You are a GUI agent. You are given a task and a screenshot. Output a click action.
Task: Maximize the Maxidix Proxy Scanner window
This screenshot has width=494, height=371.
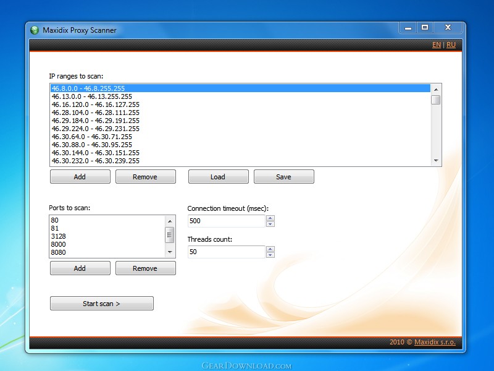pos(425,28)
